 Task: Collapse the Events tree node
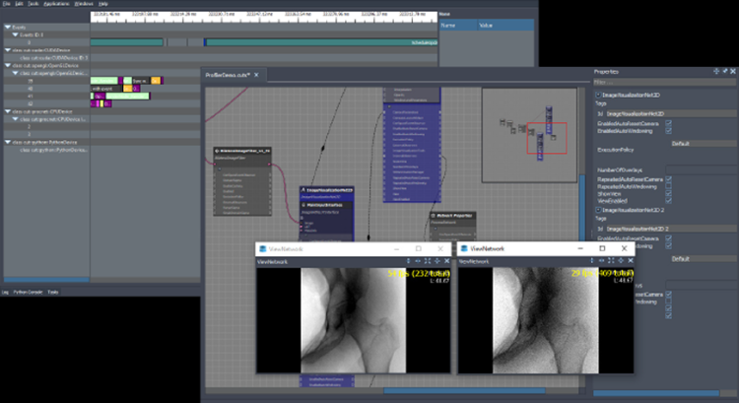pos(8,28)
